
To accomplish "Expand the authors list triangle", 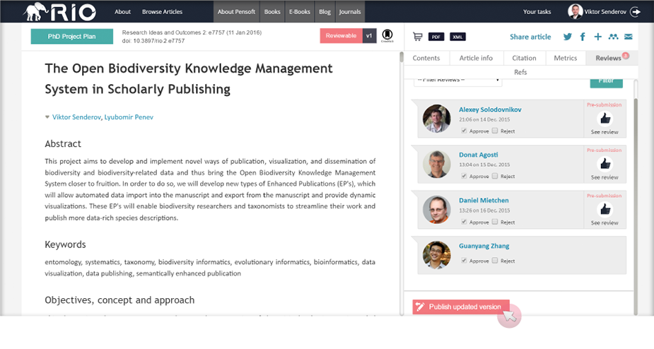I will (x=47, y=117).
